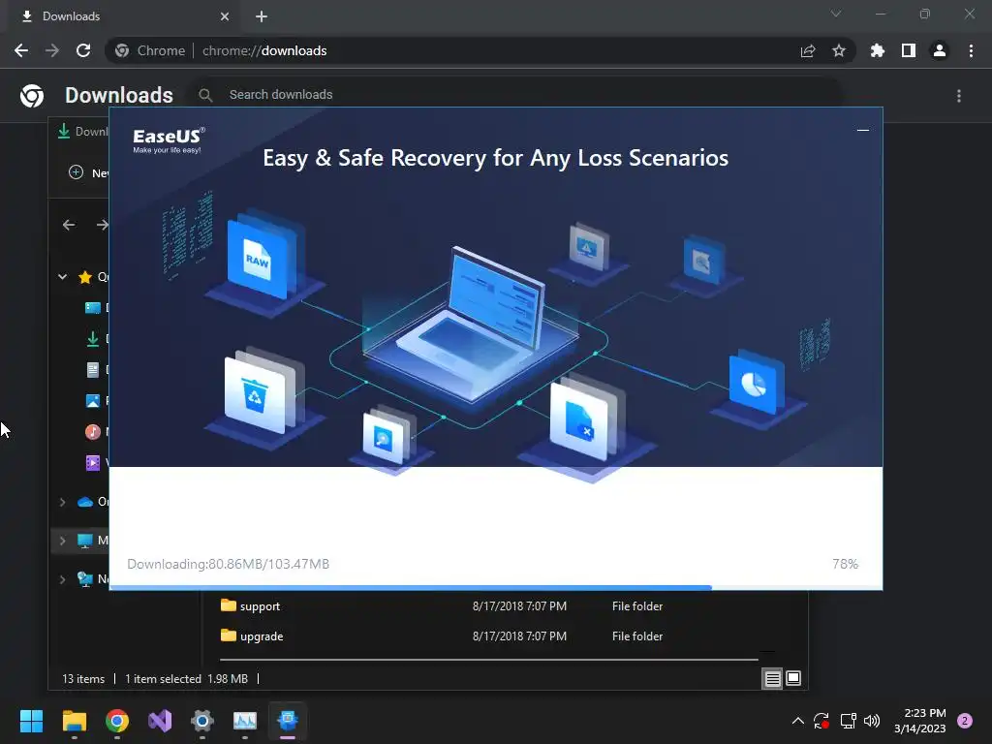
Task: Click the sync alert tray icon
Action: [x=821, y=721]
